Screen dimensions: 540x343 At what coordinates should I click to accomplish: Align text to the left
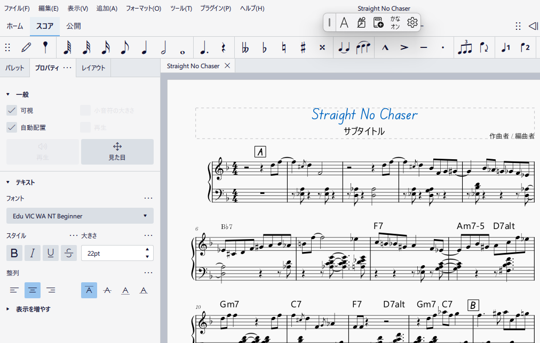(x=14, y=290)
